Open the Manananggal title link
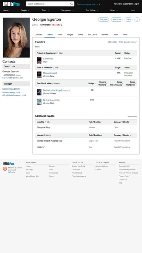 click(x=50, y=73)
